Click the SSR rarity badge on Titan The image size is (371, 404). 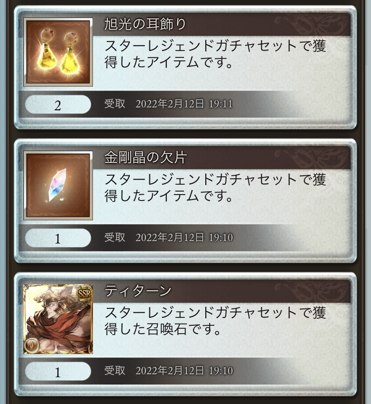tap(85, 293)
